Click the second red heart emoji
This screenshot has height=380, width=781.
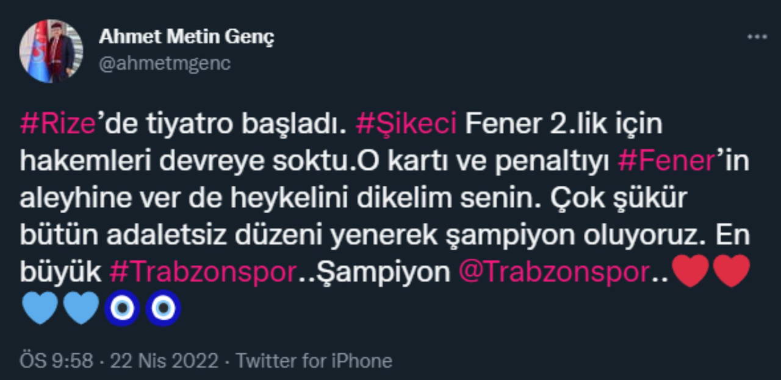point(732,272)
